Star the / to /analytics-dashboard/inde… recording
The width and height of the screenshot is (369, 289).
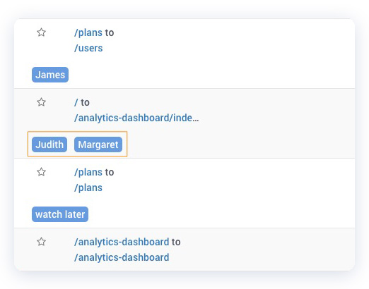[41, 102]
